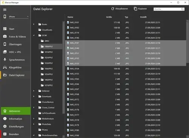Click the file icon of IMG_0101
Screen dimensions: 189x138
pos(68,22)
